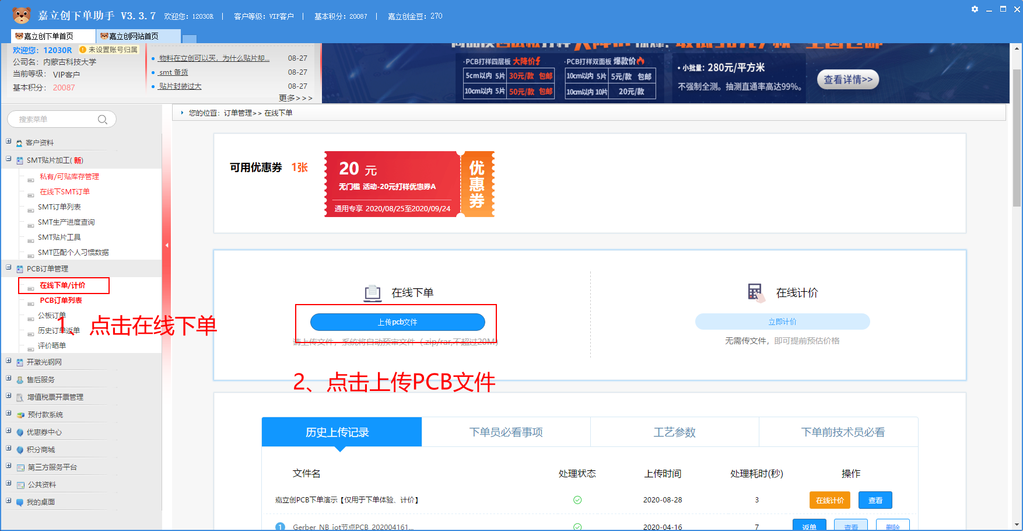This screenshot has height=531, width=1023.
Task: Click the 优惠券中心 icon
Action: pyautogui.click(x=20, y=432)
